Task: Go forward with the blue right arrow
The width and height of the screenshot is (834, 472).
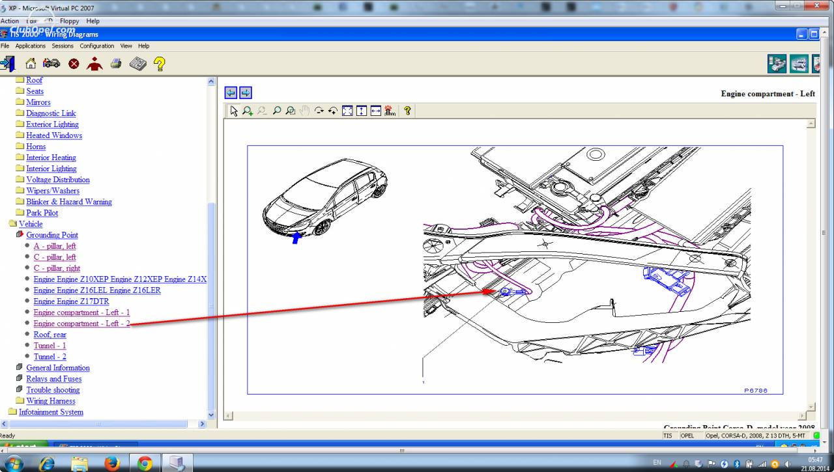Action: pyautogui.click(x=246, y=92)
